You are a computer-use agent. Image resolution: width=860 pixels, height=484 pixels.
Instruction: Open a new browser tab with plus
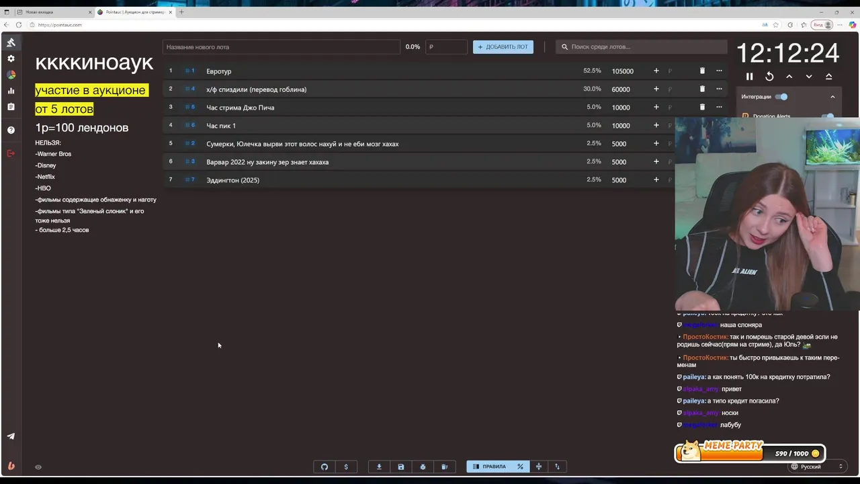click(181, 12)
